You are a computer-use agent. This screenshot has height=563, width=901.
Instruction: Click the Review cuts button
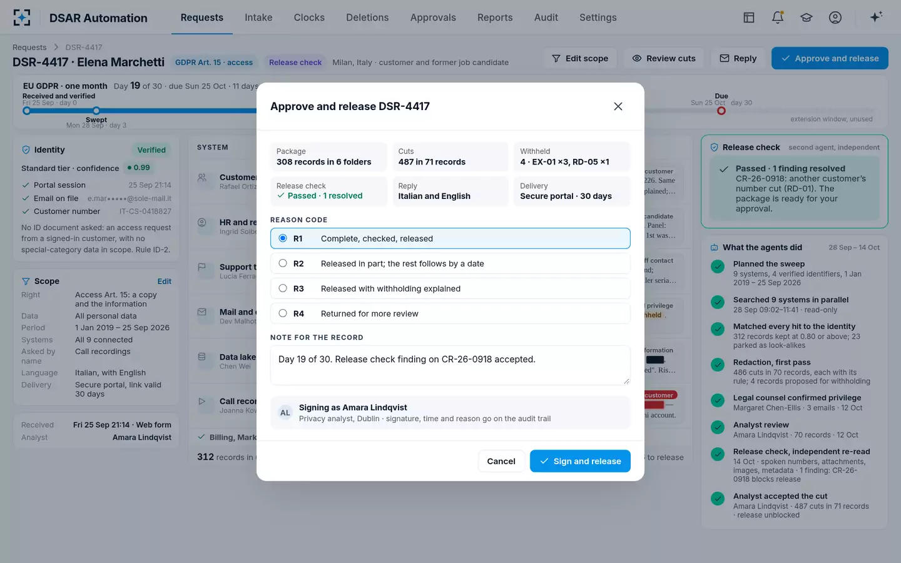[664, 58]
